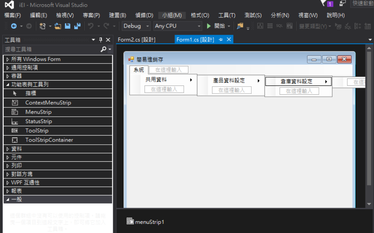Select the MenuStrip control in toolbox
The image size is (374, 233).
coord(38,112)
